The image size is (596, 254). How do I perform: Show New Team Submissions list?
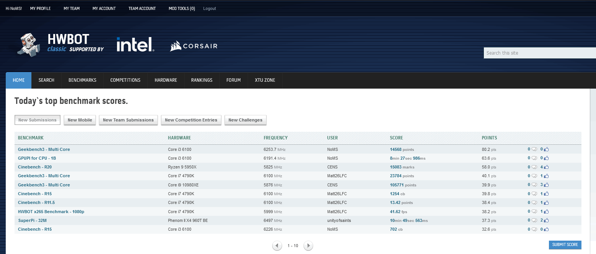128,120
